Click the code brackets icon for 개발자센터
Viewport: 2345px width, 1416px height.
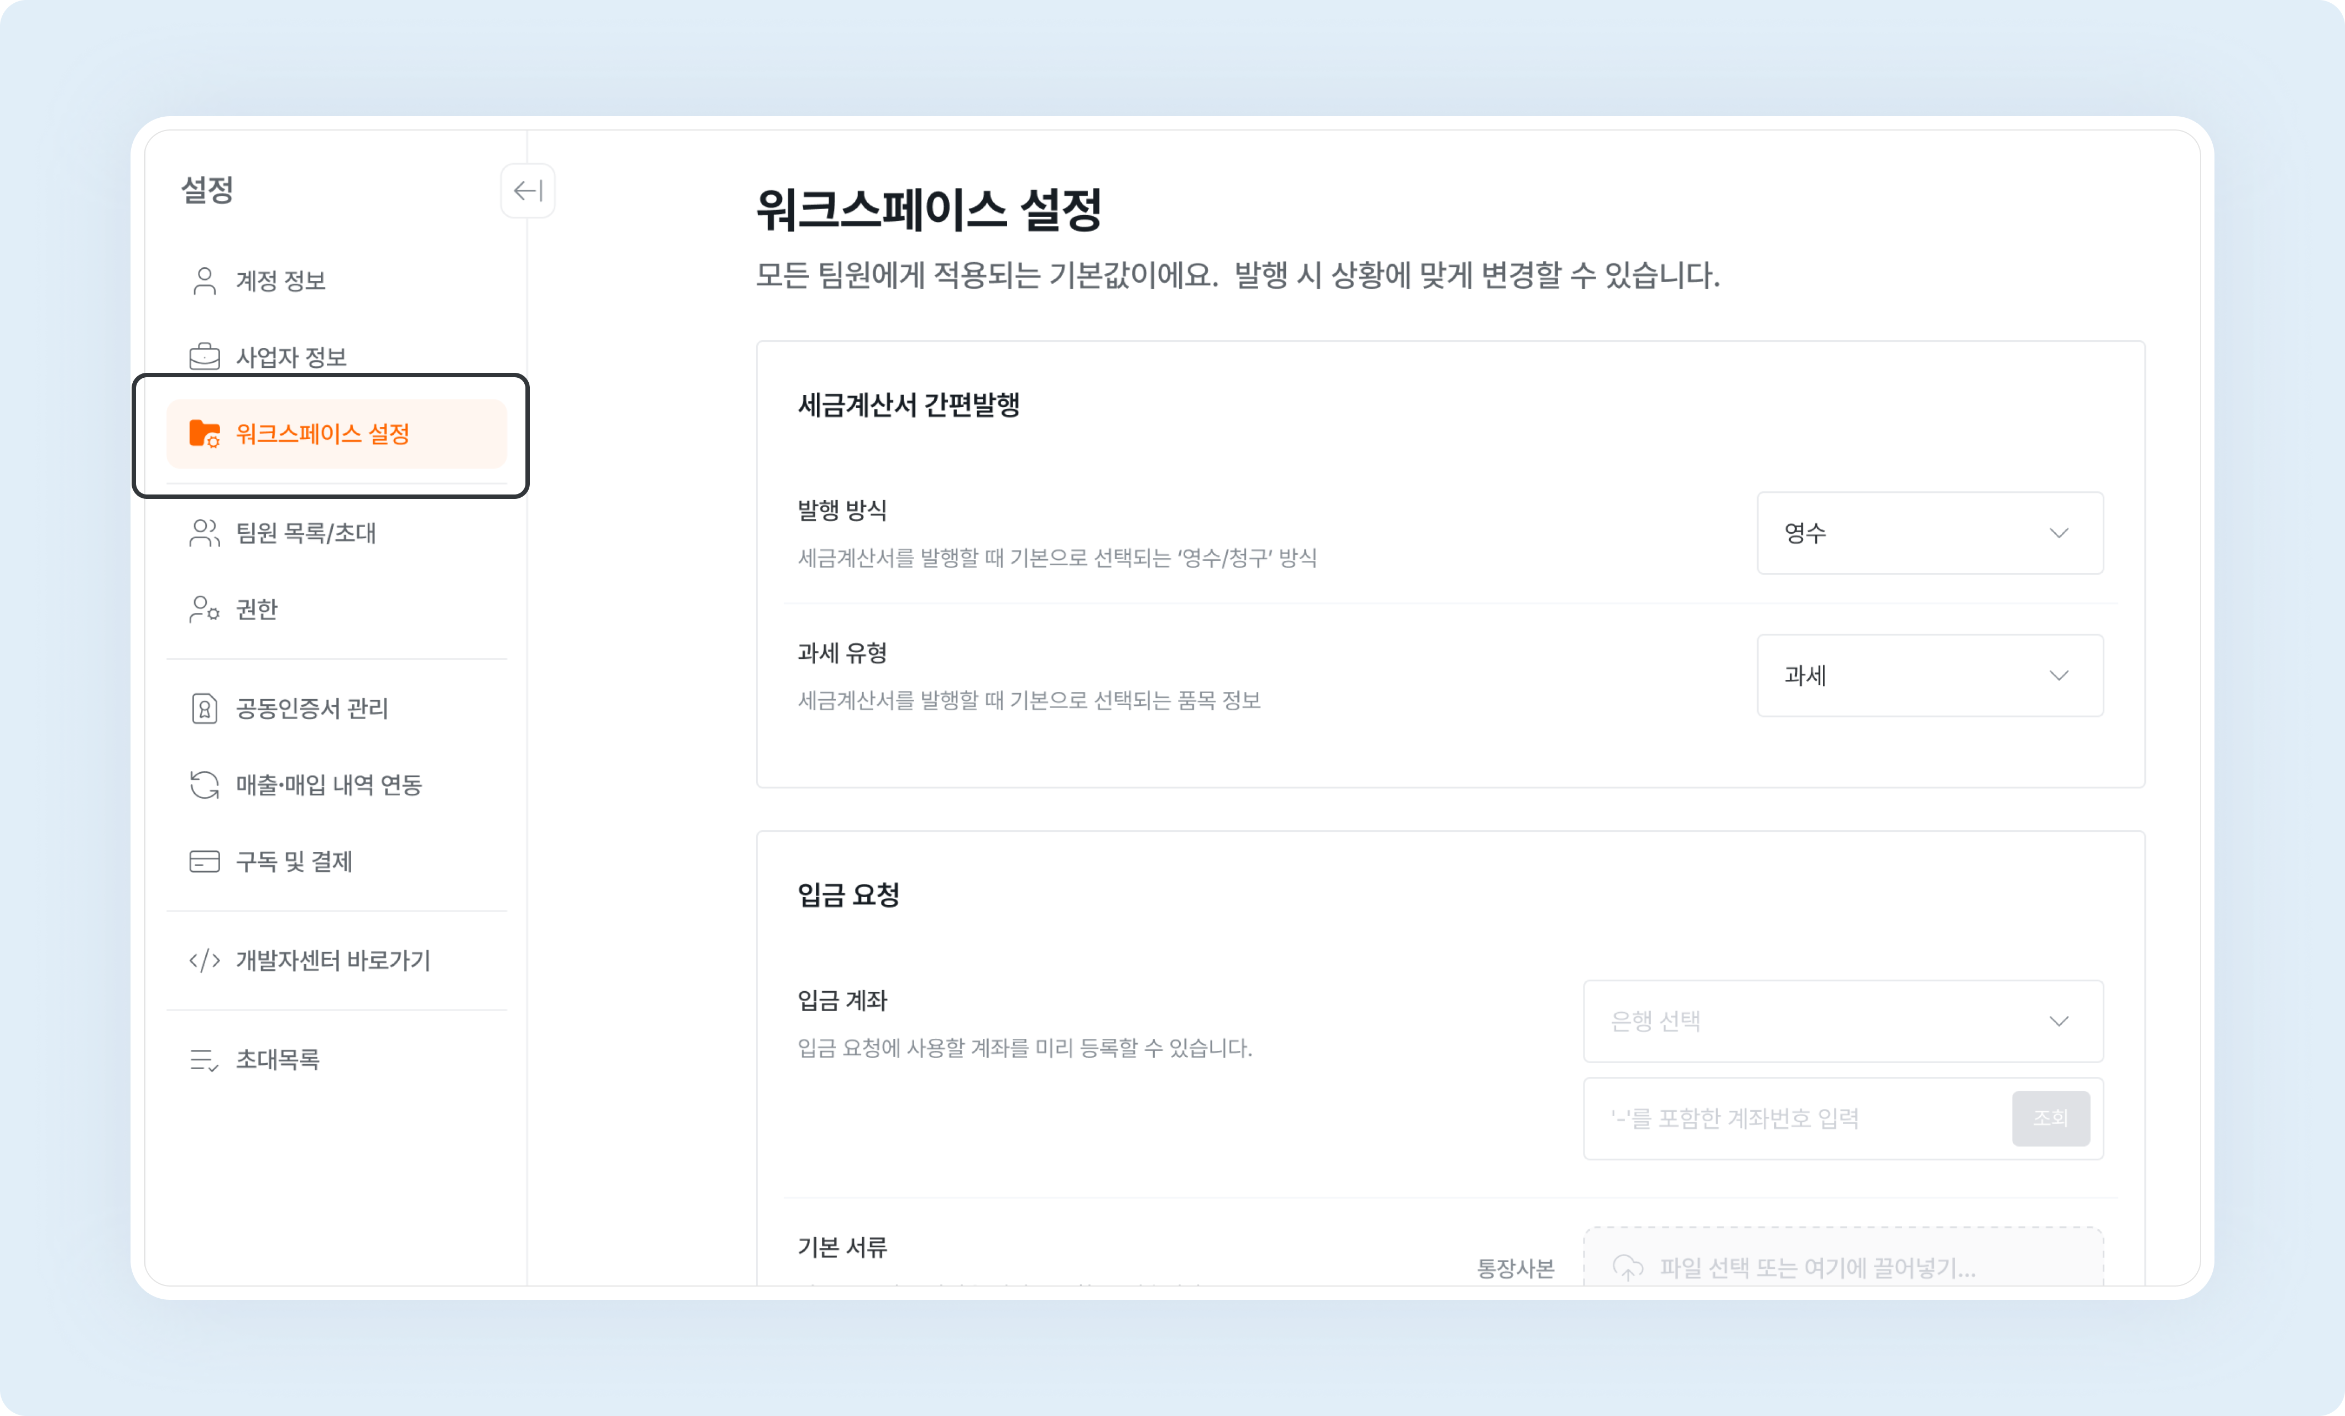coord(204,960)
